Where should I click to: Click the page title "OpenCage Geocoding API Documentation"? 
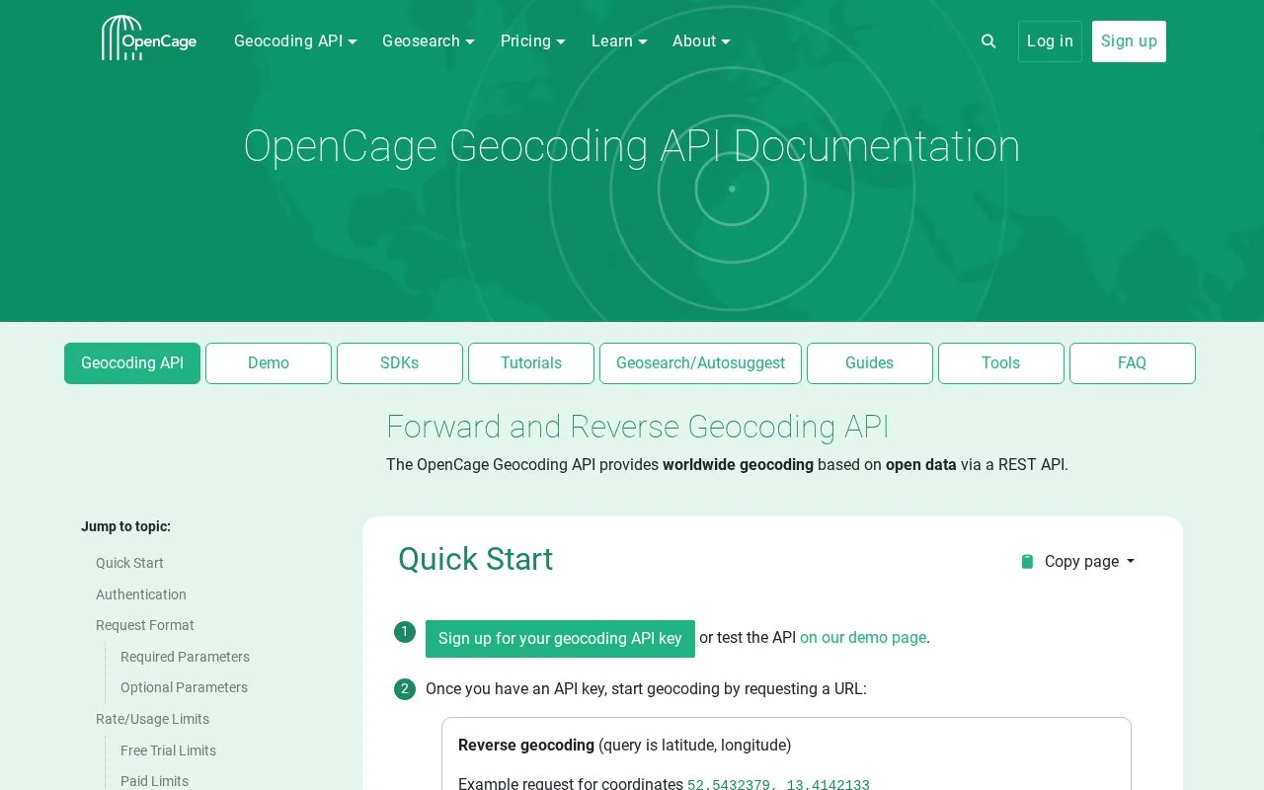coord(632,146)
